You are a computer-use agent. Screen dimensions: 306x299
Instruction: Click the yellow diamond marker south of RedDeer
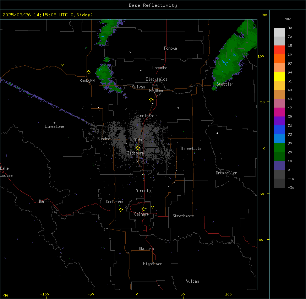click(151, 100)
